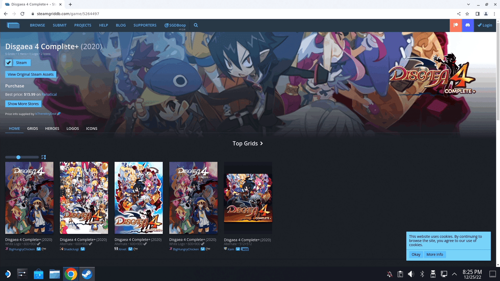This screenshot has height=281, width=500.
Task: Click the 8:25 PM taskbar clock
Action: 472,274
